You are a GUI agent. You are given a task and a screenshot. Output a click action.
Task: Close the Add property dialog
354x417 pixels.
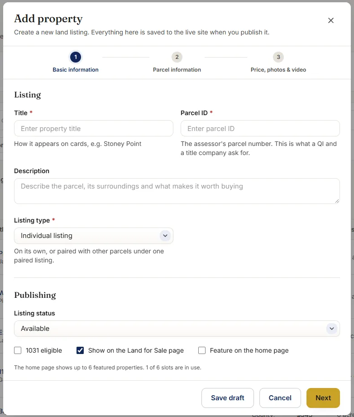[x=330, y=20]
